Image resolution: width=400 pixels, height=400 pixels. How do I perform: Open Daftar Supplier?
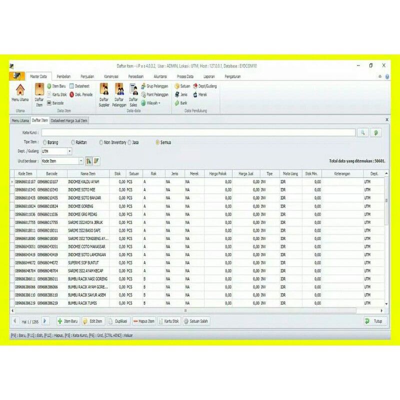(x=104, y=95)
